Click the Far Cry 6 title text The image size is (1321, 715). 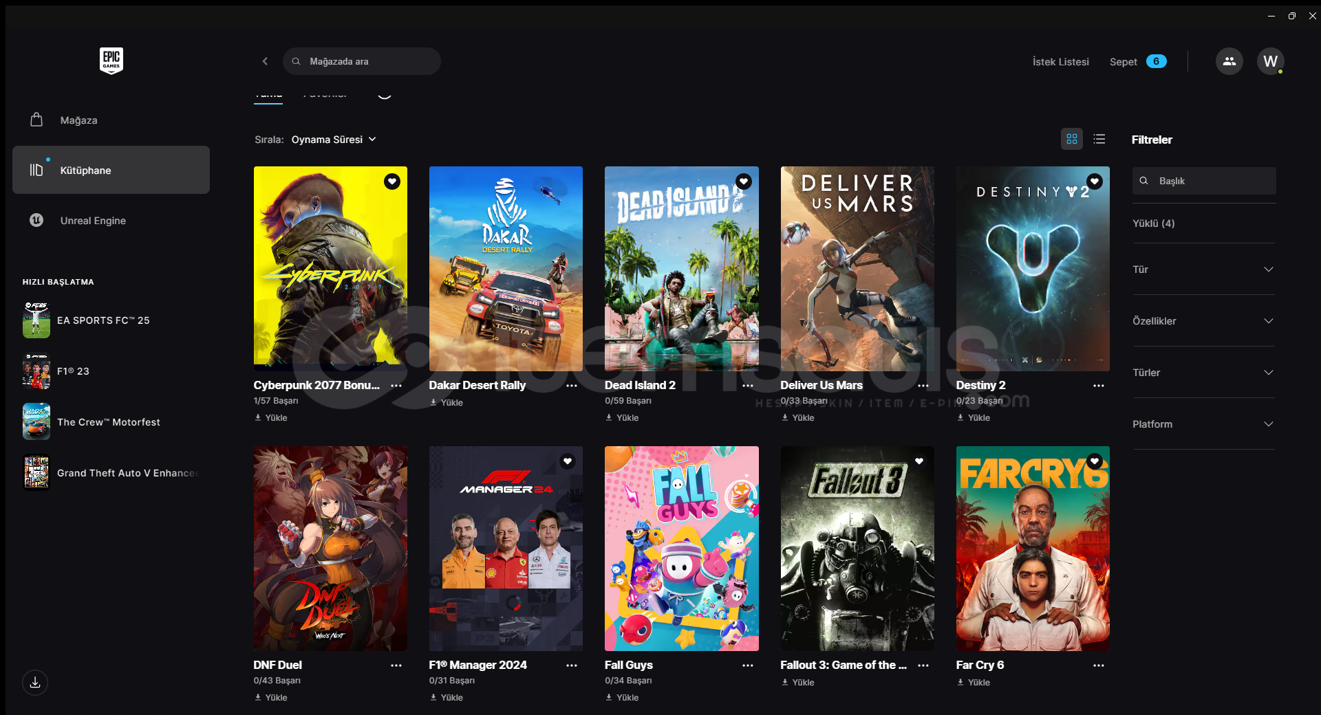[980, 665]
